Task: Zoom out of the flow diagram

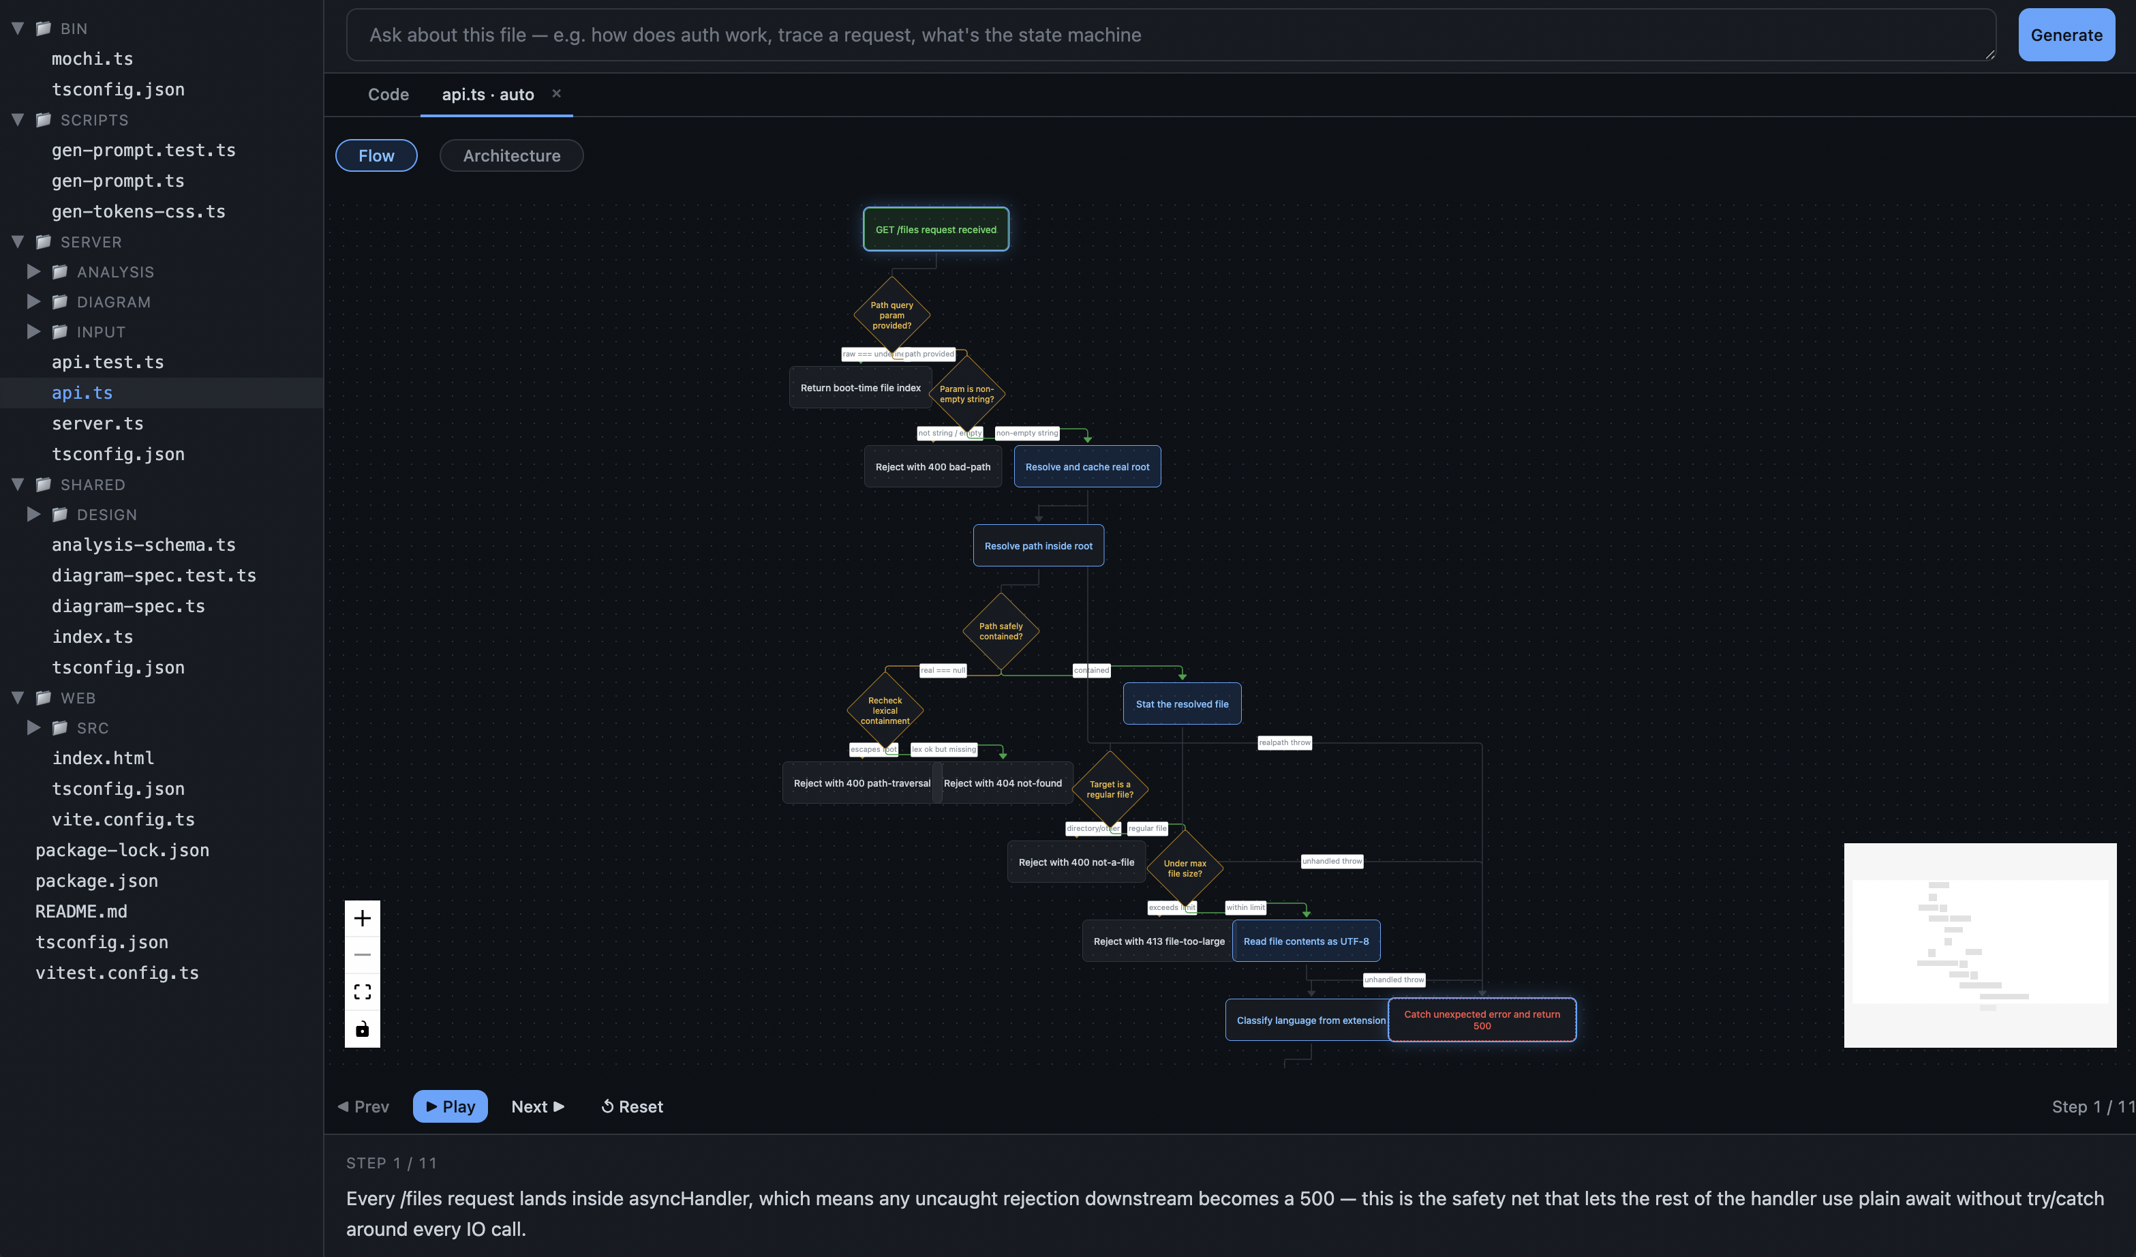Action: [362, 955]
